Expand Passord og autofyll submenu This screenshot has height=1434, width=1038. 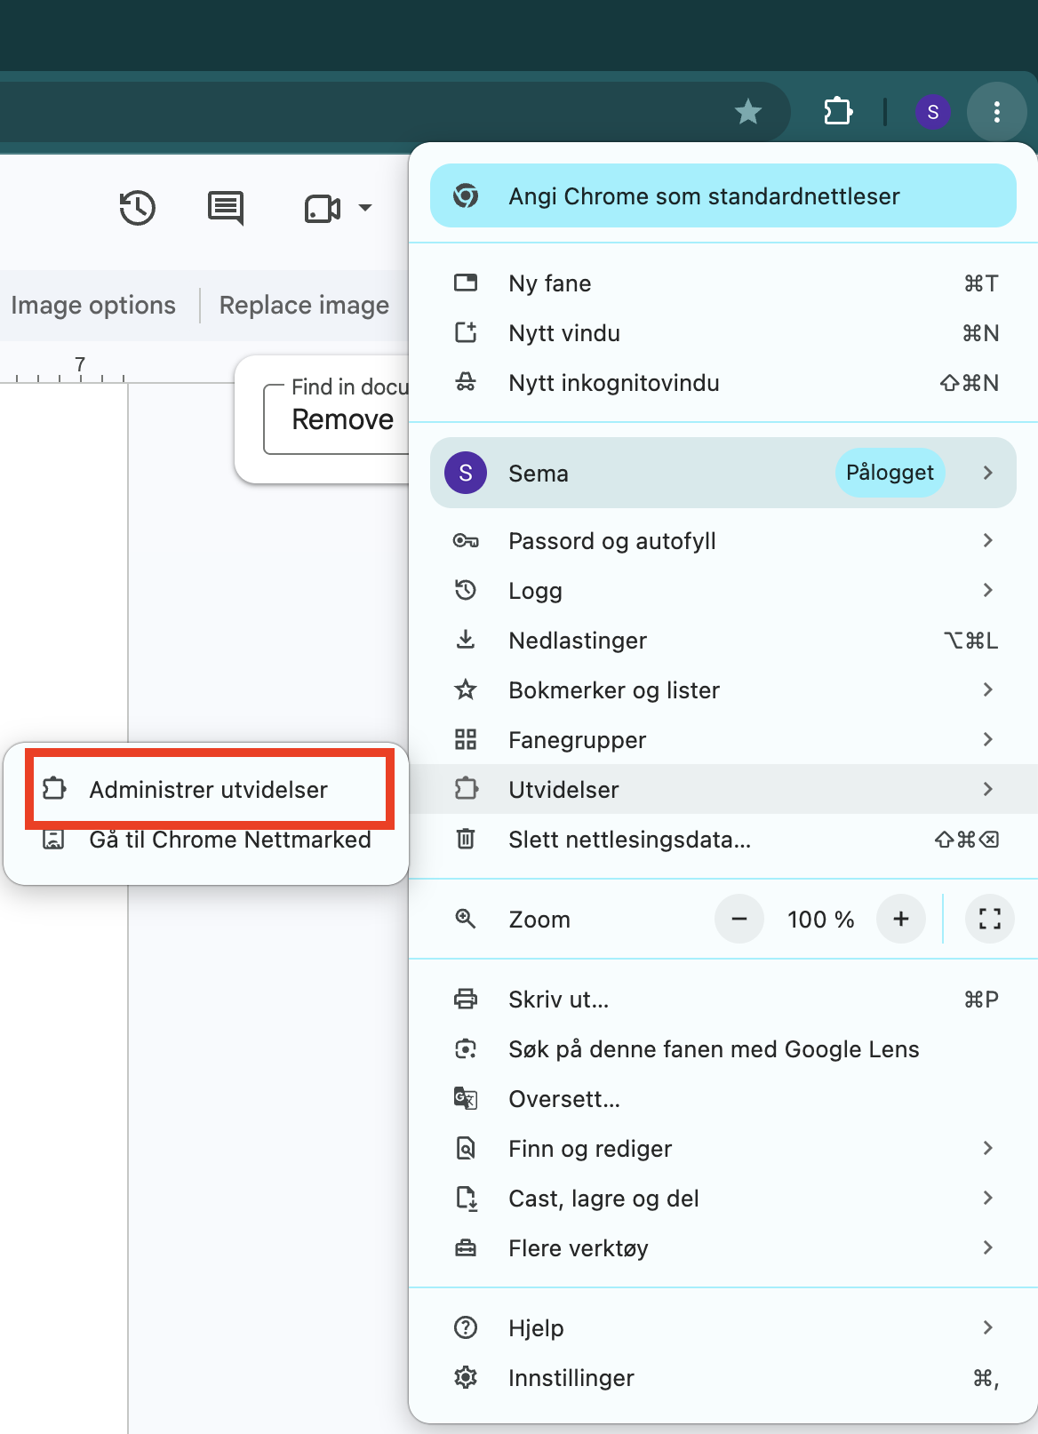click(723, 541)
